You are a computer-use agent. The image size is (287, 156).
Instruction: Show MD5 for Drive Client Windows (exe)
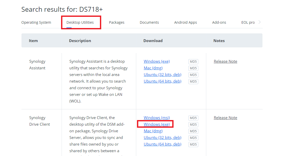pos(193,124)
